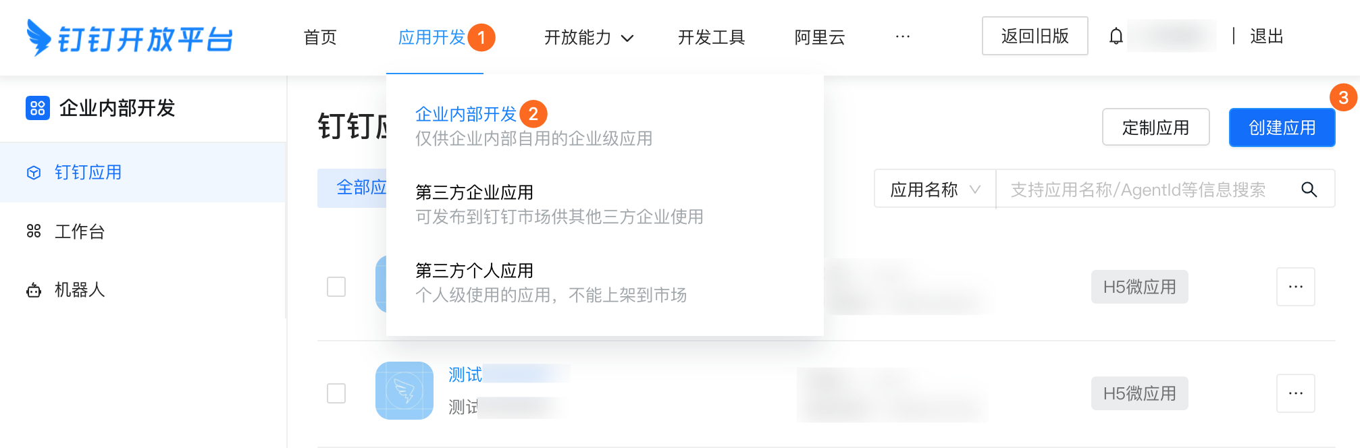Image resolution: width=1360 pixels, height=448 pixels.
Task: Open the 工作台 sidebar item
Action: point(80,231)
